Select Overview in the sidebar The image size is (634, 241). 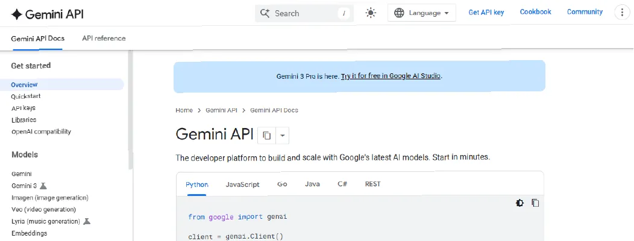click(62, 85)
